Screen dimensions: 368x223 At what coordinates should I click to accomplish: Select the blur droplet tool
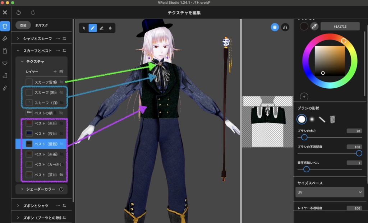110,28
